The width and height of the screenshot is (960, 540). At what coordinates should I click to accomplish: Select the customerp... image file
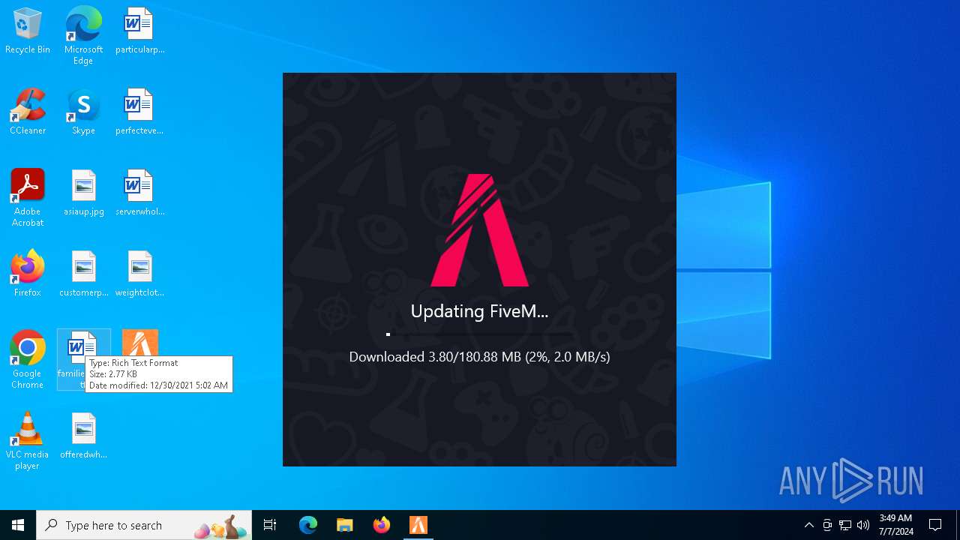pos(83,274)
